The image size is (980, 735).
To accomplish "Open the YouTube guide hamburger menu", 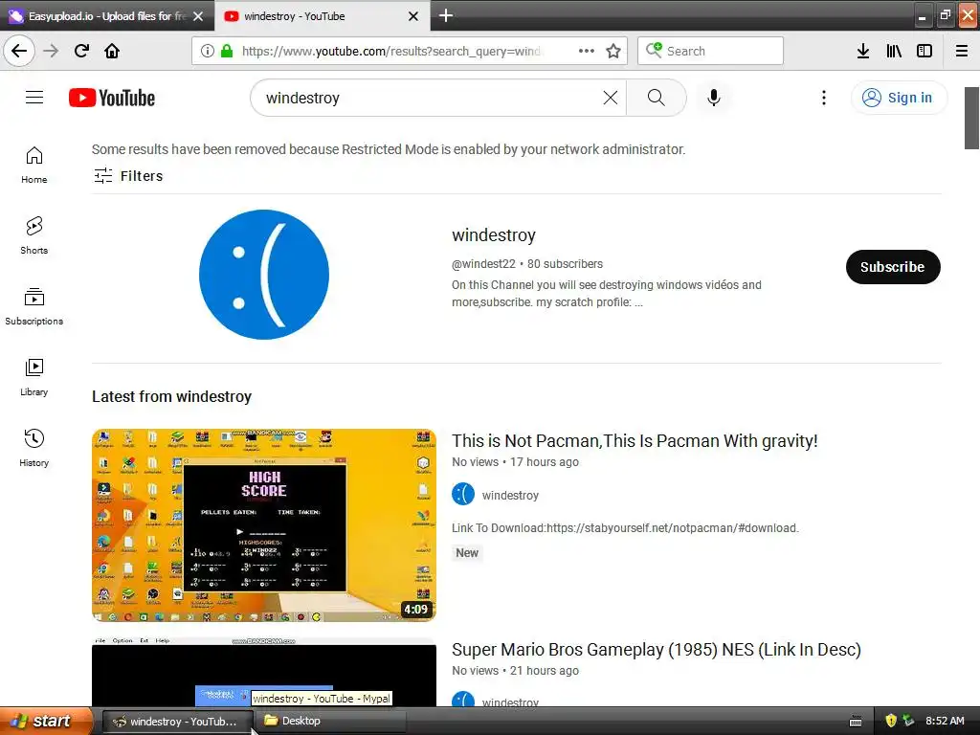I will [34, 98].
